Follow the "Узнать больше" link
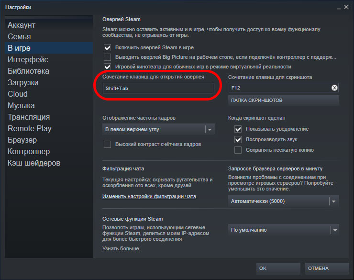This screenshot has height=280, width=354. 121,248
